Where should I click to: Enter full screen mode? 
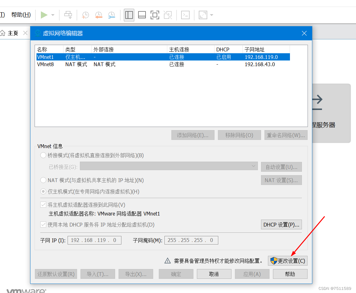click(x=155, y=15)
